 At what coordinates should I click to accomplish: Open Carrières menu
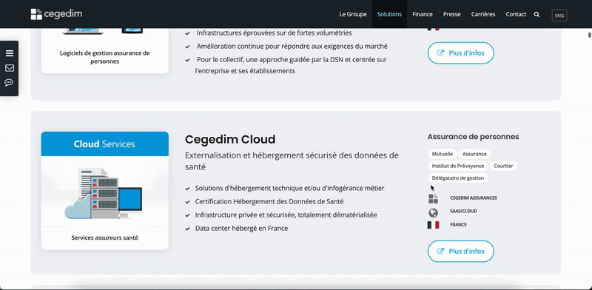483,14
